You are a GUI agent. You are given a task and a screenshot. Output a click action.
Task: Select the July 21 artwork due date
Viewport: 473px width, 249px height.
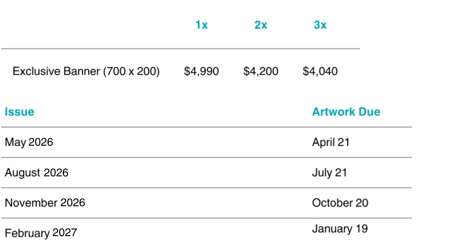[329, 172]
